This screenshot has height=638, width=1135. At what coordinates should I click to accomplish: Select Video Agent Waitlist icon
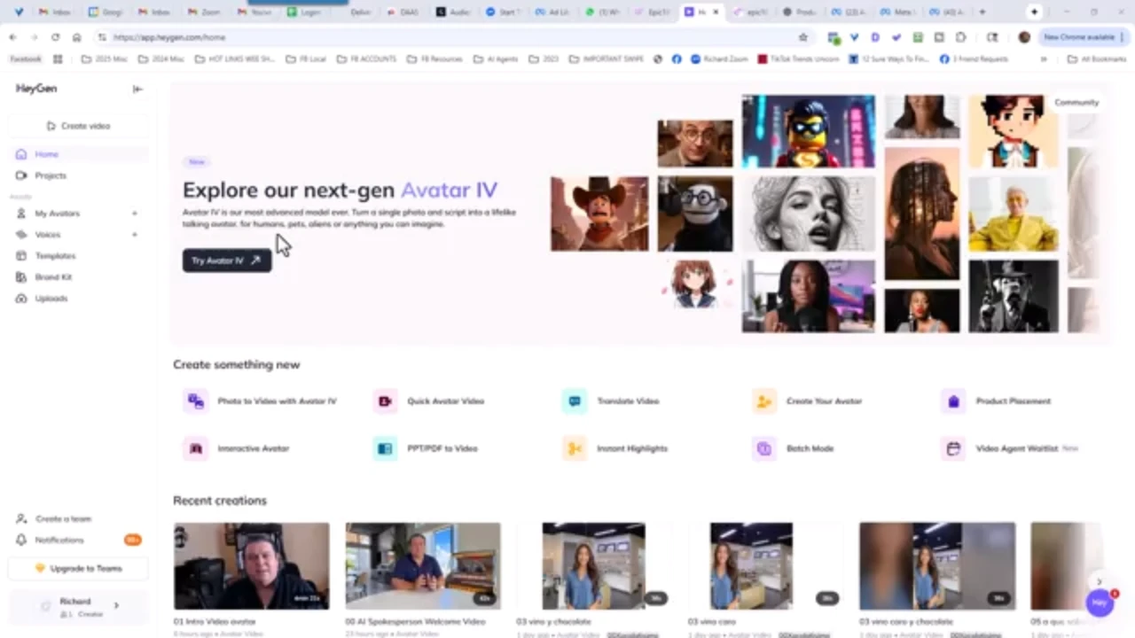coord(953,448)
